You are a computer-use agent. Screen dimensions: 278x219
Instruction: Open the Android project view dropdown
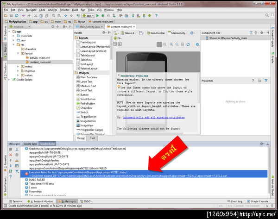click(x=20, y=26)
